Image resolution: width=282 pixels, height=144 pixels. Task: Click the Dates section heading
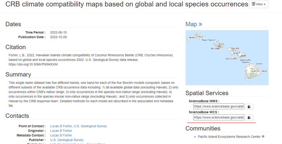coord(13,24)
